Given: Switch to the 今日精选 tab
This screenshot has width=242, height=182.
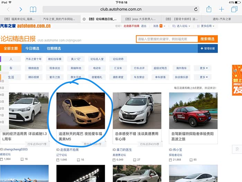Looking at the screenshot, I should [32, 49].
